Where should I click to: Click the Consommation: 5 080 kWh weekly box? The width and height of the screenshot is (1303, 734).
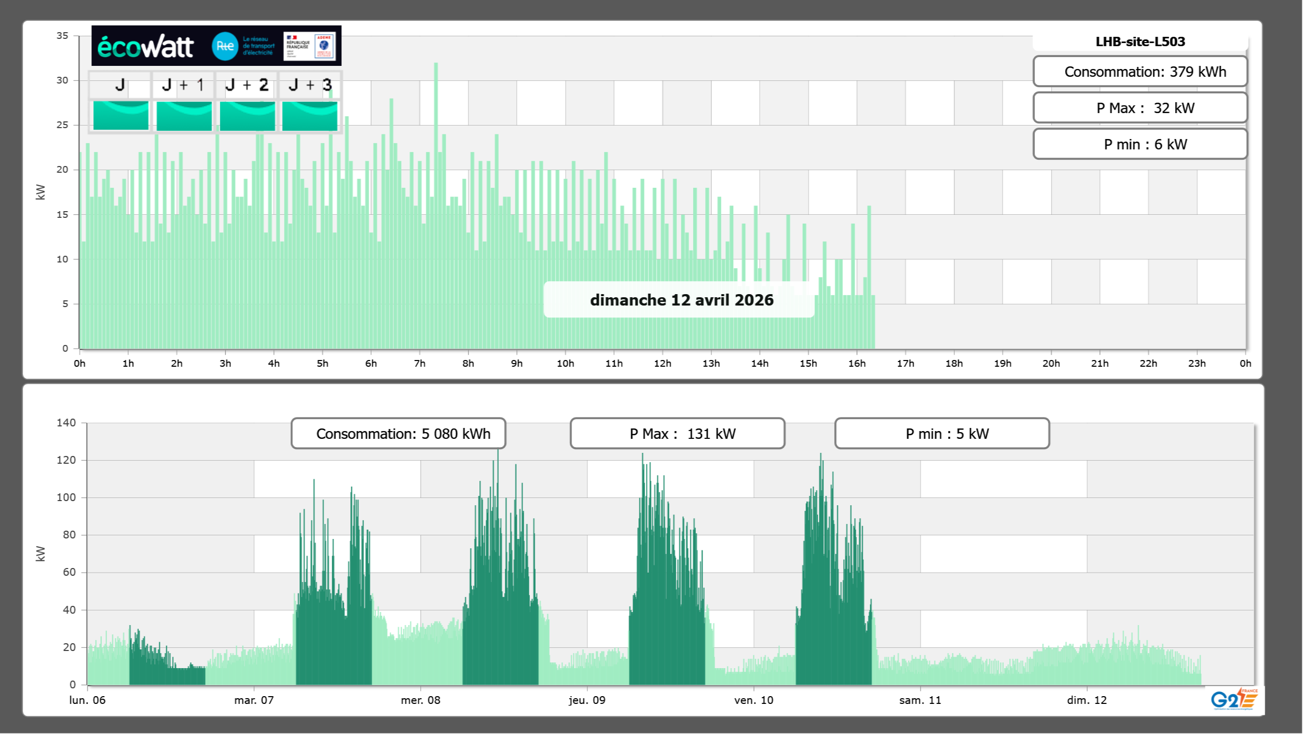pyautogui.click(x=399, y=434)
